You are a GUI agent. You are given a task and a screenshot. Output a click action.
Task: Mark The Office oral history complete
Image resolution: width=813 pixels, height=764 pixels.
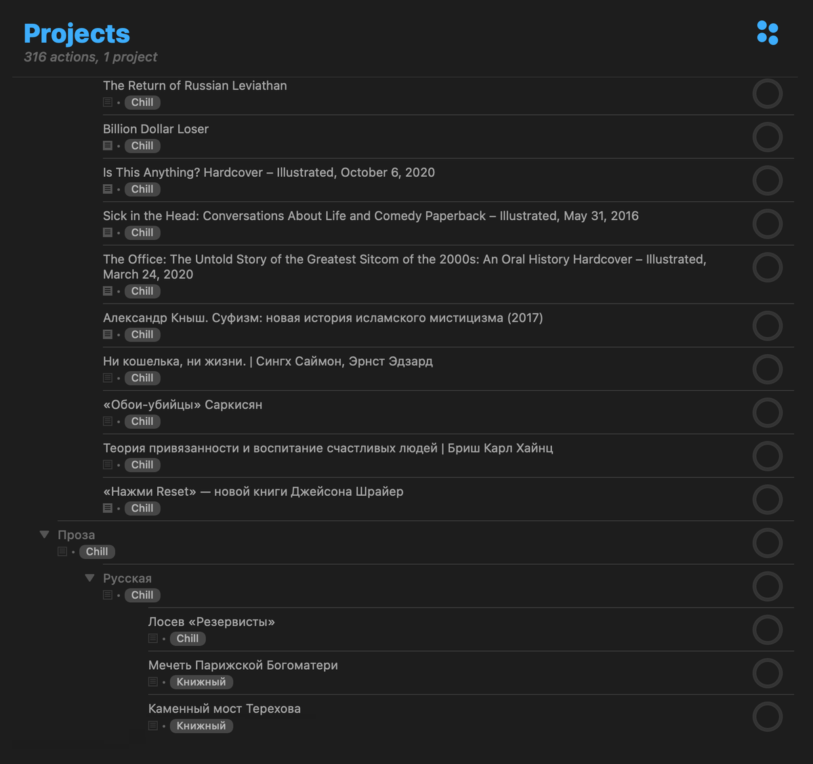click(x=768, y=267)
